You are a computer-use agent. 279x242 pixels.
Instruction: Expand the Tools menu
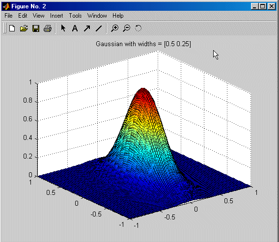[75, 16]
